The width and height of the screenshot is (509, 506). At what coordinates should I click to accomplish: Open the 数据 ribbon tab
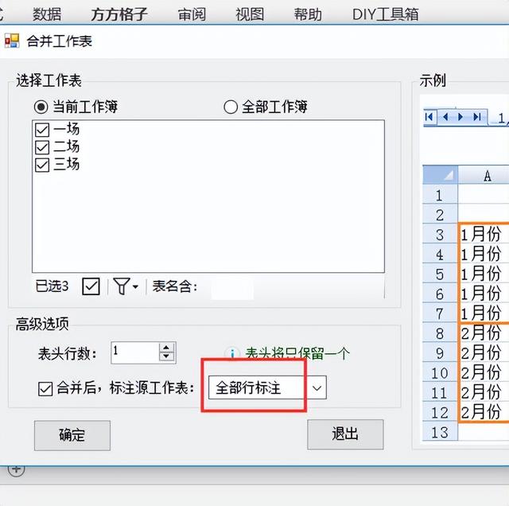coord(47,14)
